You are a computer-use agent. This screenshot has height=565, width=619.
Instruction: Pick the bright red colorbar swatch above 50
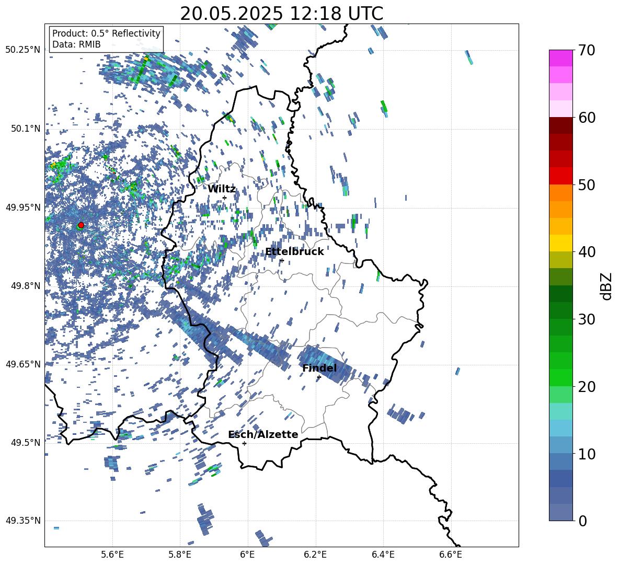[x=560, y=176]
